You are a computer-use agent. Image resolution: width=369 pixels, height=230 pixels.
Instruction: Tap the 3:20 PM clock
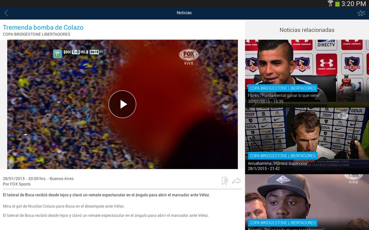[353, 4]
